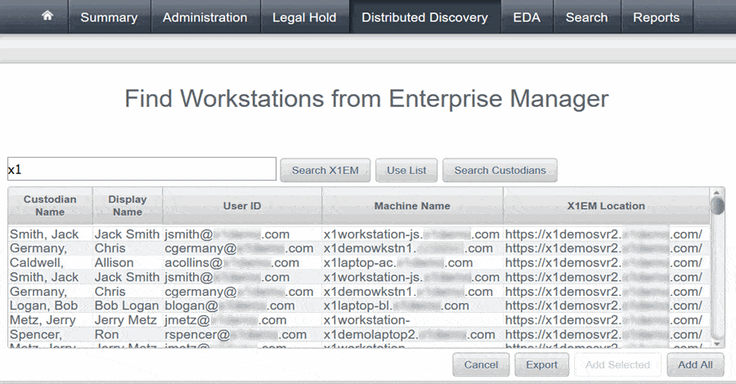736x384 pixels.
Task: Sort by X1EM Location column header
Action: pos(606,205)
